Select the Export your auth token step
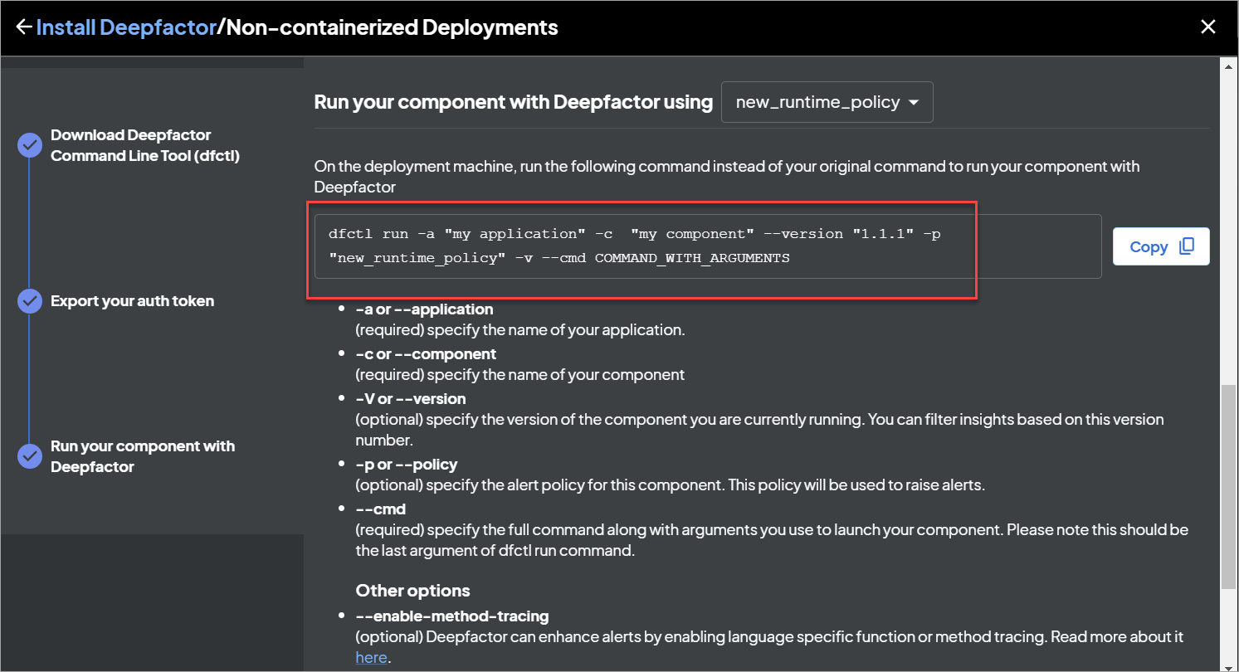Image resolution: width=1239 pixels, height=672 pixels. pos(132,301)
